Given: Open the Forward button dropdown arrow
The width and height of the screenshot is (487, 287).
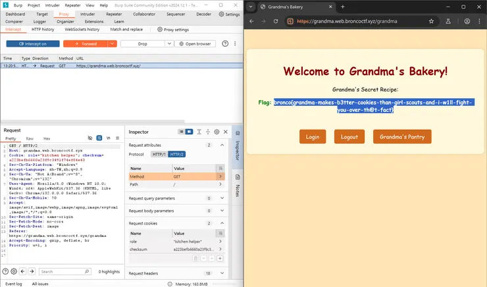Looking at the screenshot, I should (x=113, y=43).
